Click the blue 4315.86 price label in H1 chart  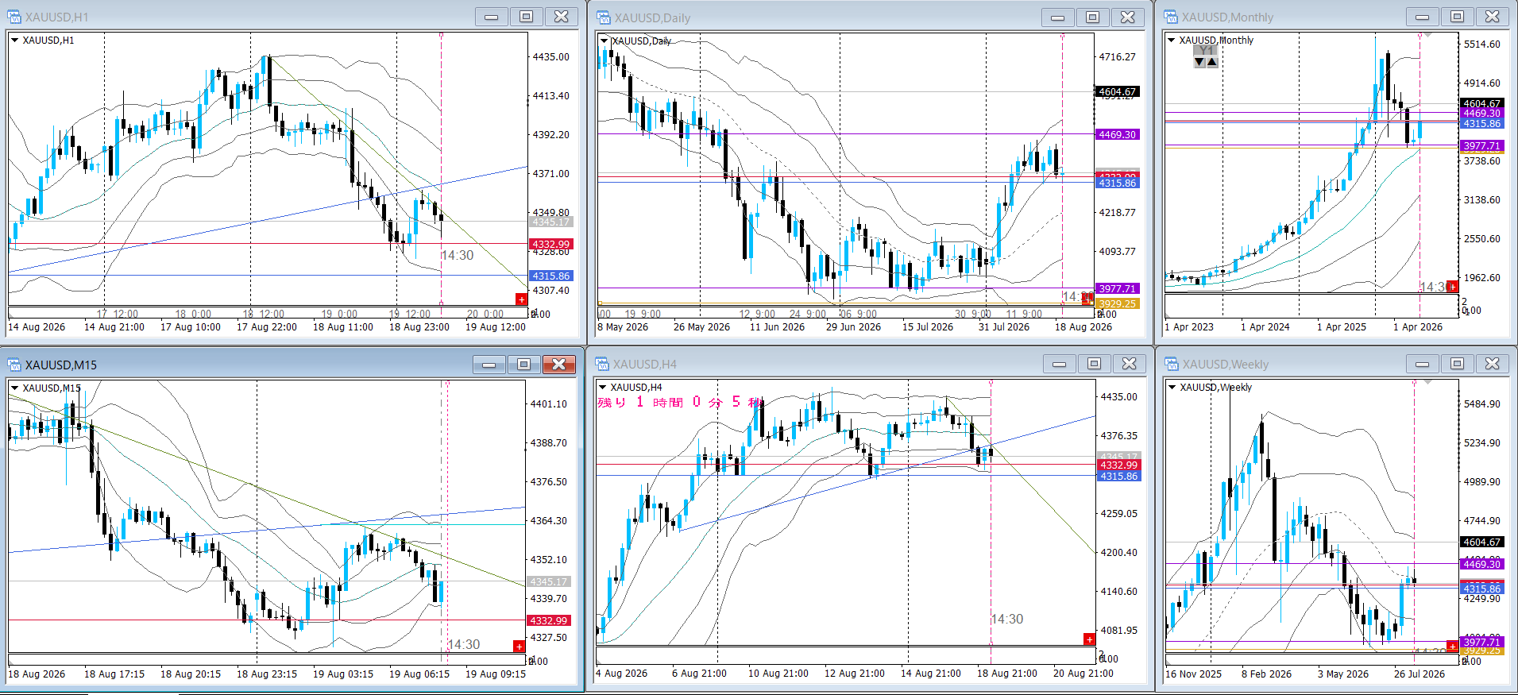point(550,276)
